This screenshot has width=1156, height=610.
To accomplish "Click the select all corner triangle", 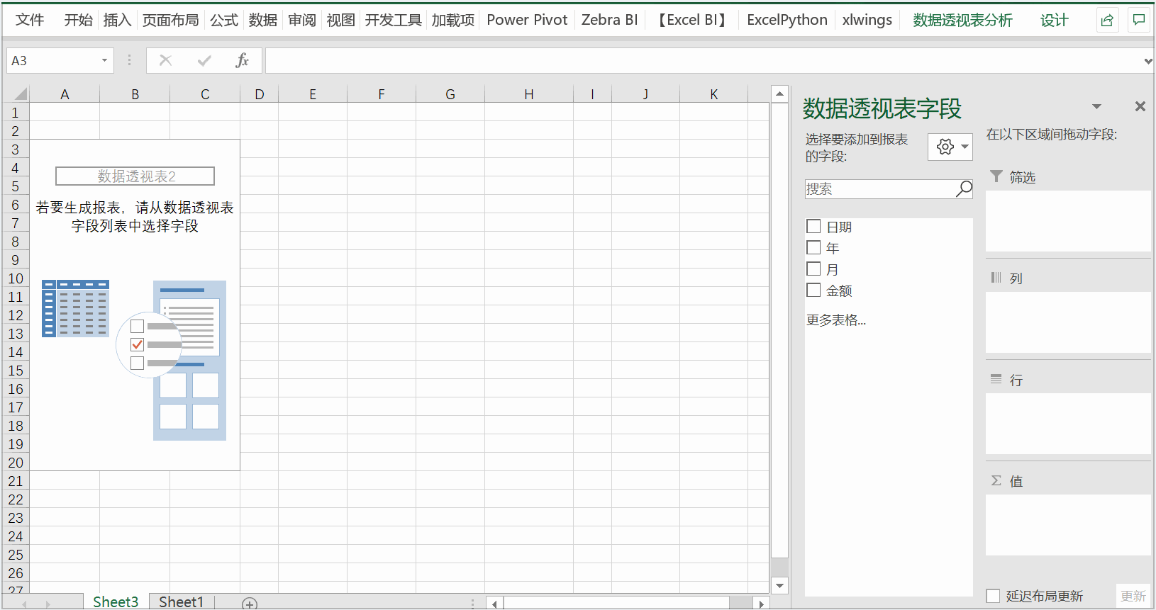I will point(21,94).
